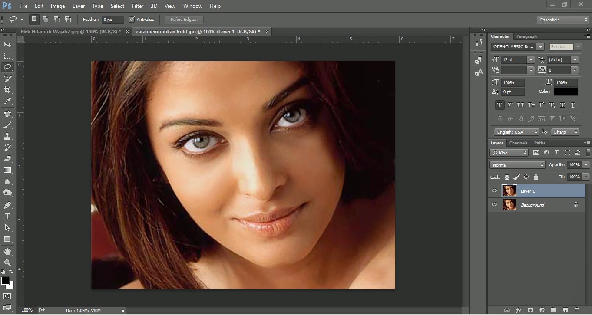Select the Eraser tool
Screen dimensions: 592x315
(x=7, y=159)
